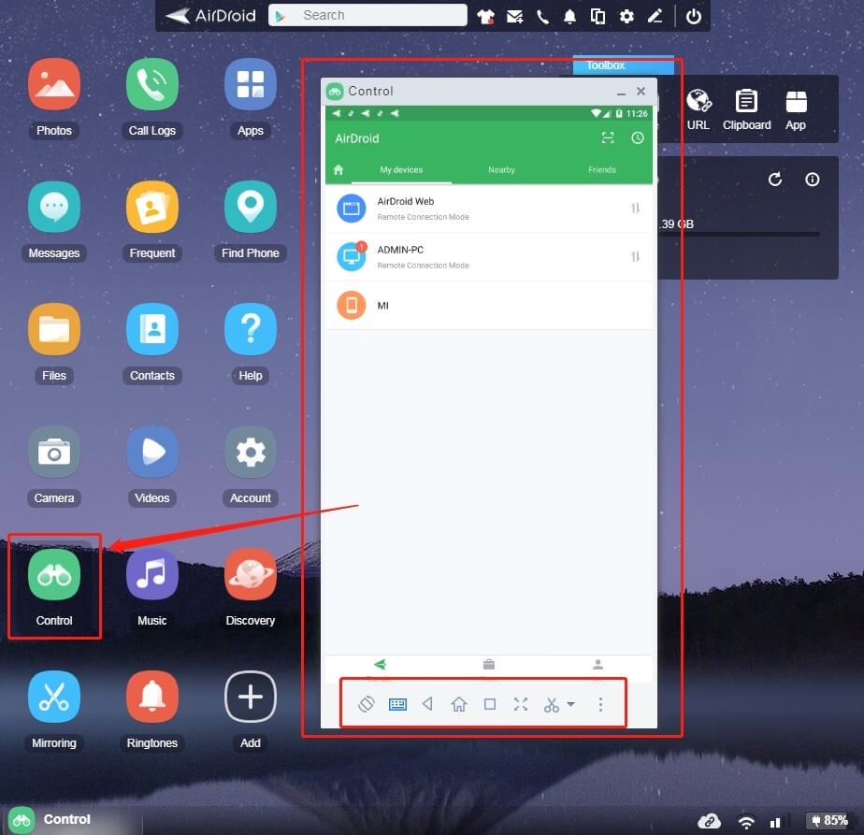Select the AirDroid Web device row
Image resolution: width=864 pixels, height=835 pixels.
point(489,209)
